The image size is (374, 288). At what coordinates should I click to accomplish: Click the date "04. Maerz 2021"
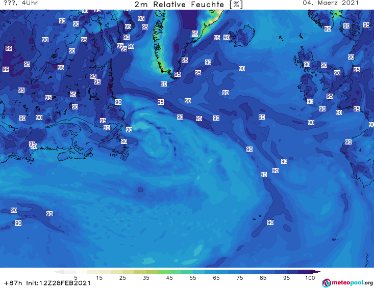pos(331,3)
